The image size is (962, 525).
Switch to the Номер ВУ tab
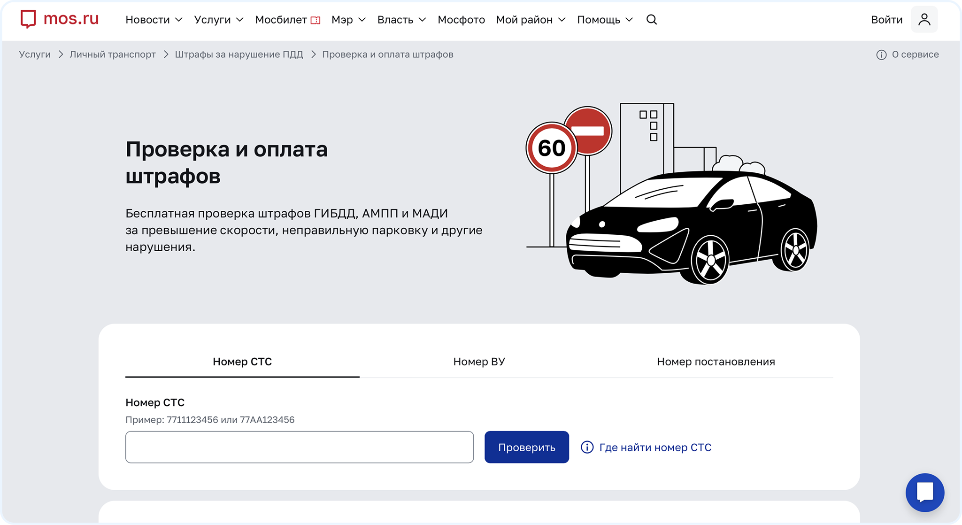(479, 362)
